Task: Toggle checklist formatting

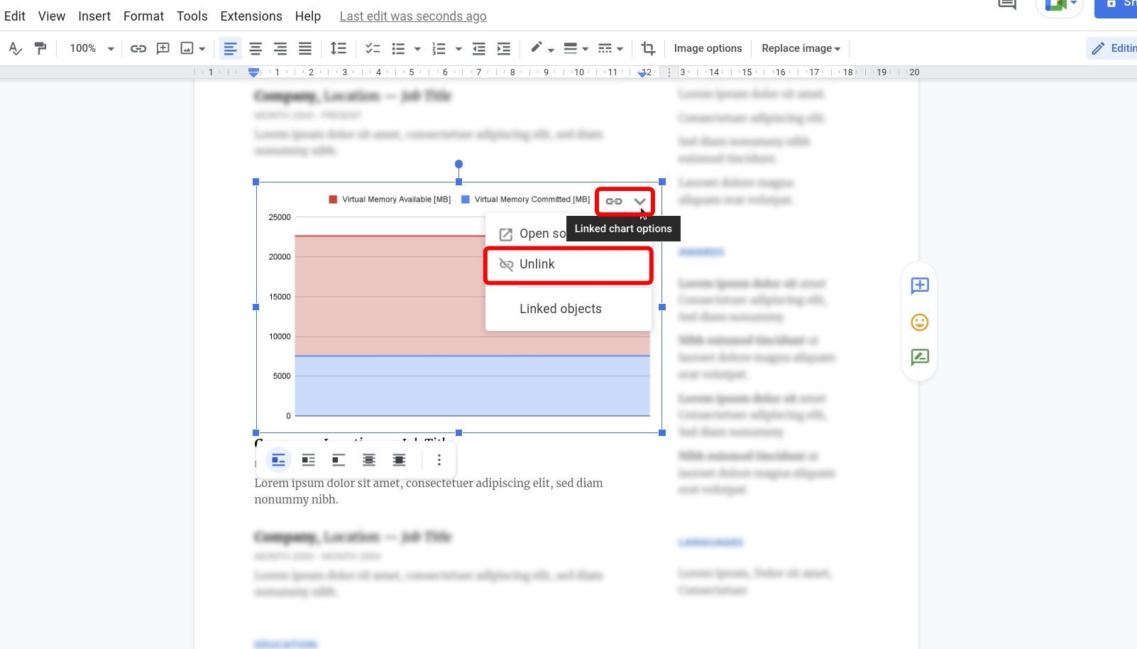Action: [x=372, y=48]
